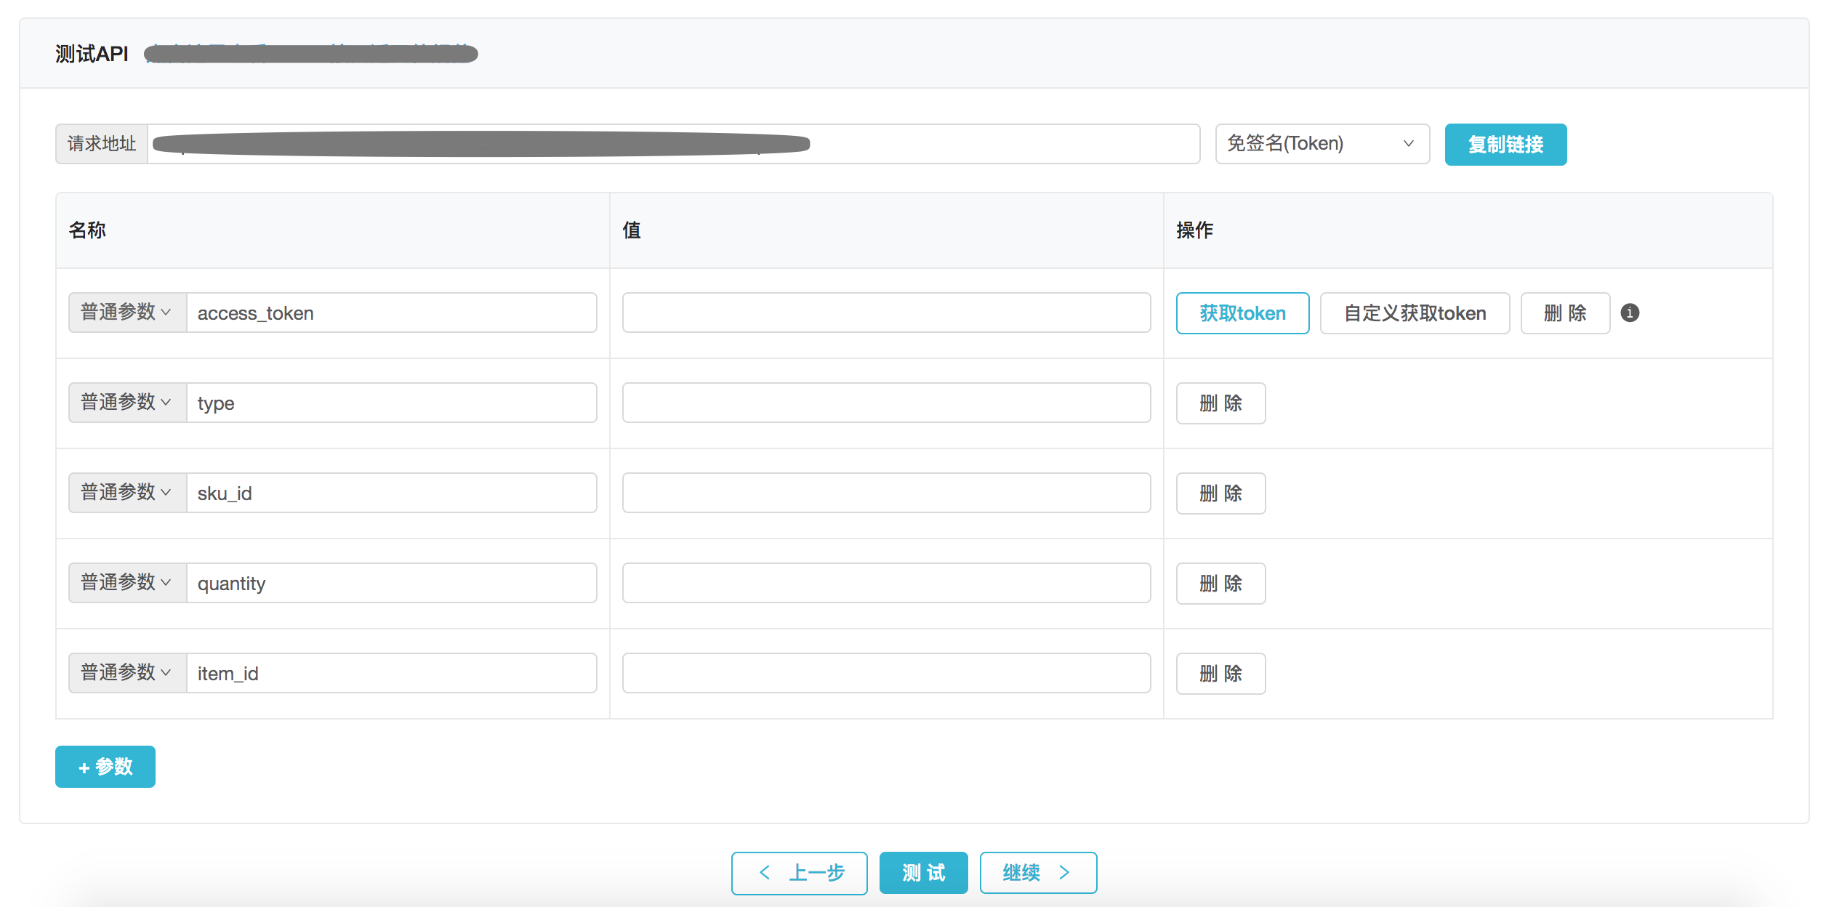The height and width of the screenshot is (907, 1826).
Task: Remove the sku_id parameter row
Action: coord(1220,493)
